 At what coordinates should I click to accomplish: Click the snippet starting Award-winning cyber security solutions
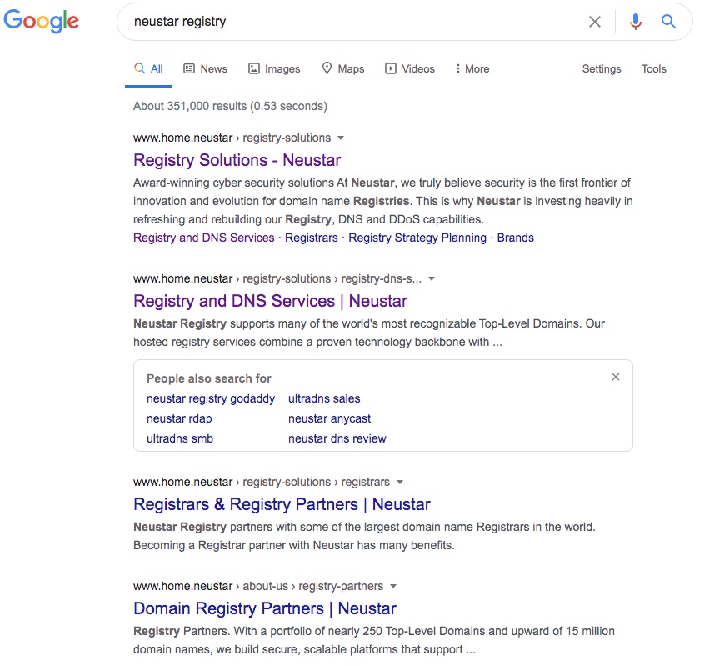click(x=383, y=201)
